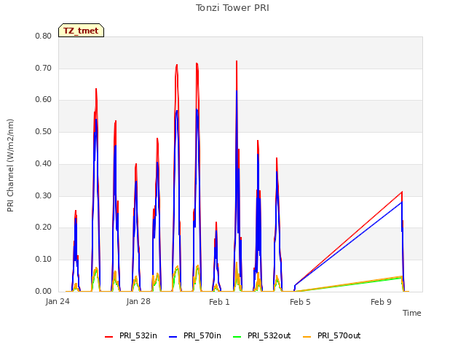Toggle the PRI_532out legend entry

pos(262,335)
